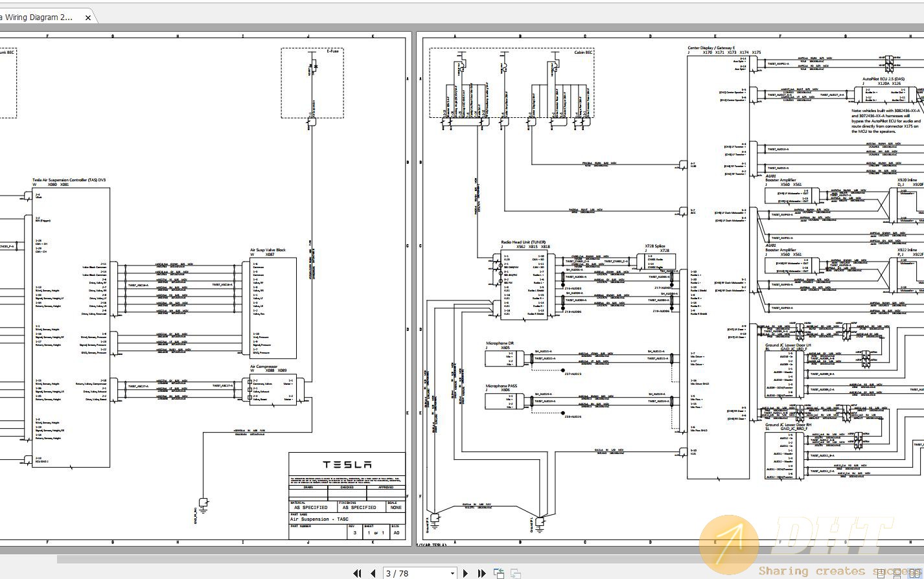Screen dimensions: 924x579
Task: Click the X728 Splice label
Action: (655, 246)
